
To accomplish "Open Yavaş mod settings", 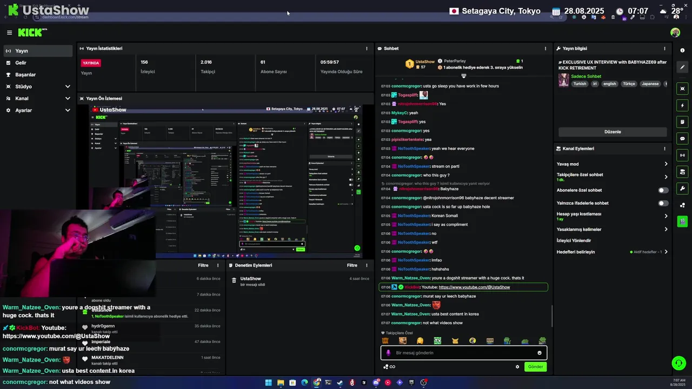I will [612, 164].
